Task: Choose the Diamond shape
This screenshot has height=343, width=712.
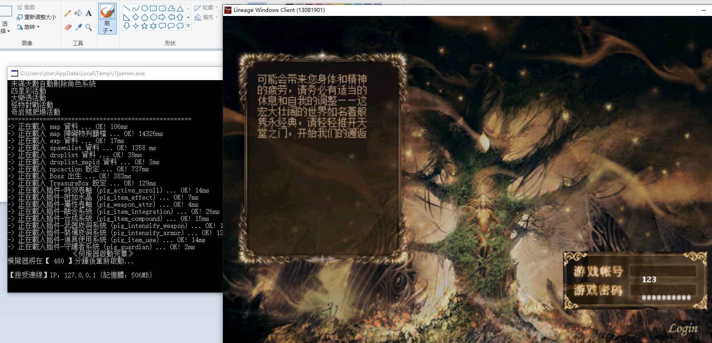Action: pos(136,17)
